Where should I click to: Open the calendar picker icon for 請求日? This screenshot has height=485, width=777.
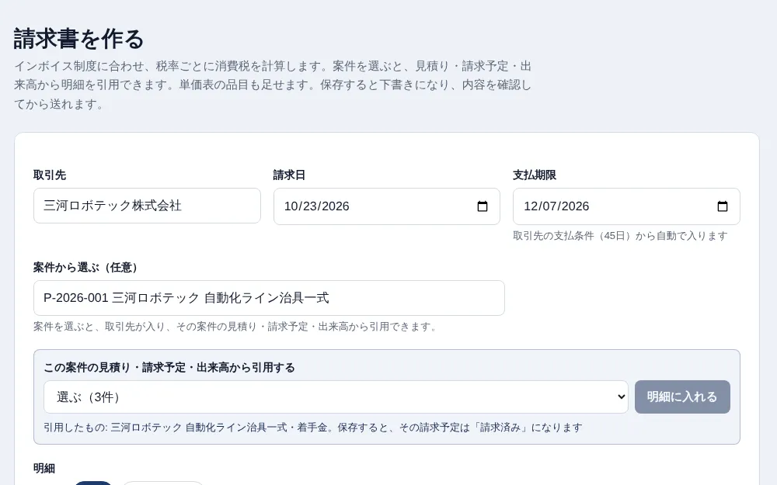tap(483, 206)
